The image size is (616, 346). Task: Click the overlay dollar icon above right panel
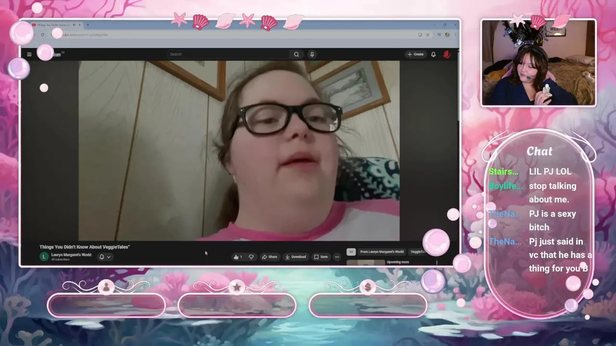pyautogui.click(x=368, y=287)
